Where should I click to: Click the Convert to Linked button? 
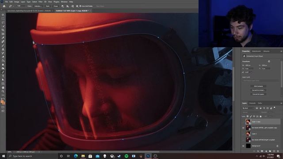[258, 90]
